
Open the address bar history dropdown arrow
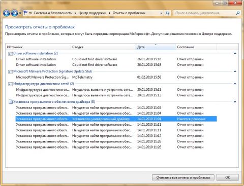point(161,13)
